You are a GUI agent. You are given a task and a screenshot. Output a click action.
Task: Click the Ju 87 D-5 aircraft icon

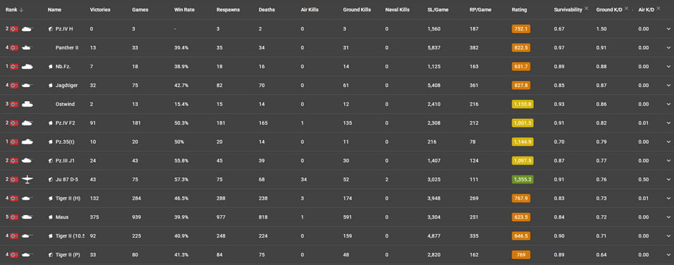pos(28,179)
